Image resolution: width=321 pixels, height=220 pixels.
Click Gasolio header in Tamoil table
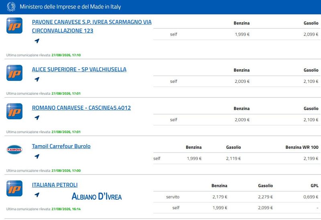point(234,147)
